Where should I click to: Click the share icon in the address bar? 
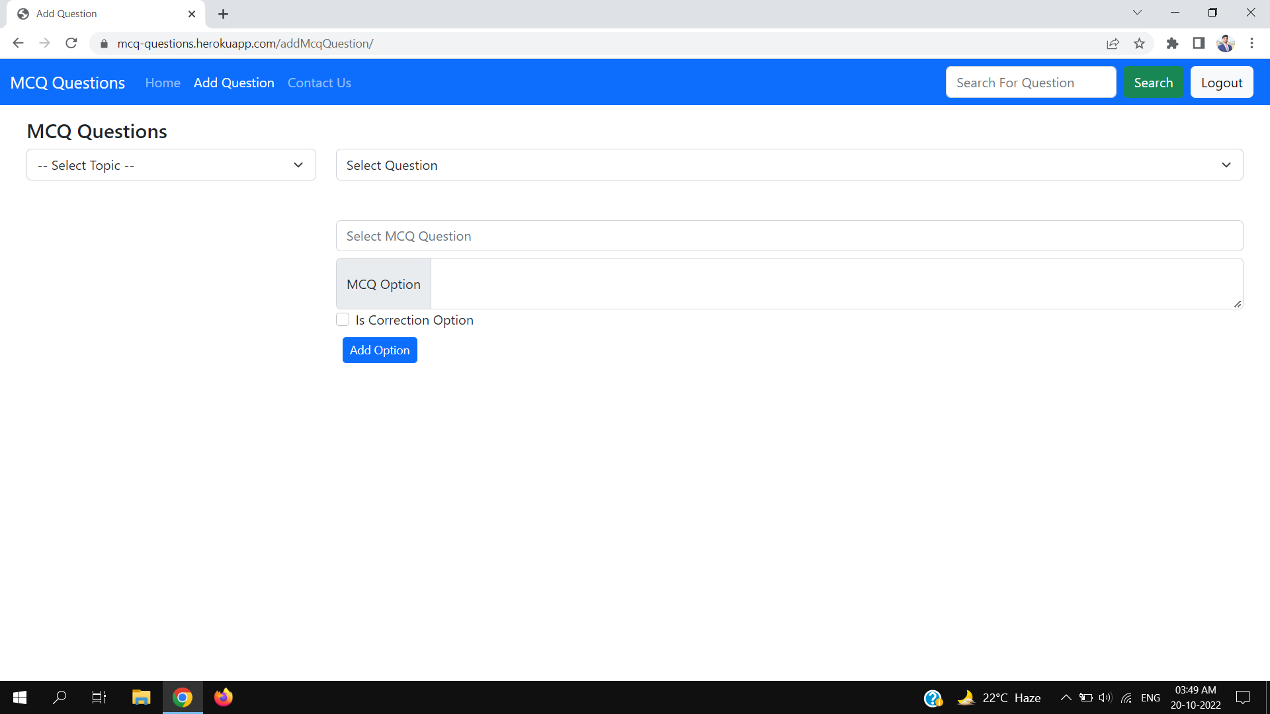pos(1113,43)
